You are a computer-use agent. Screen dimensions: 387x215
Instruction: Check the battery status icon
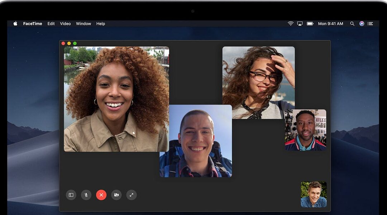pos(310,24)
